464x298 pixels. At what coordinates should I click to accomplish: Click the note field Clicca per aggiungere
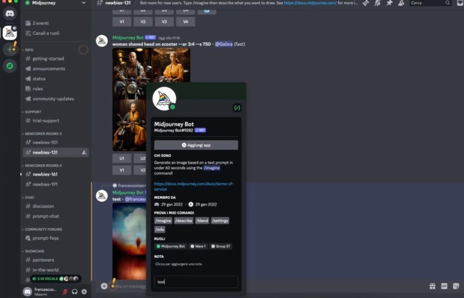click(178, 264)
